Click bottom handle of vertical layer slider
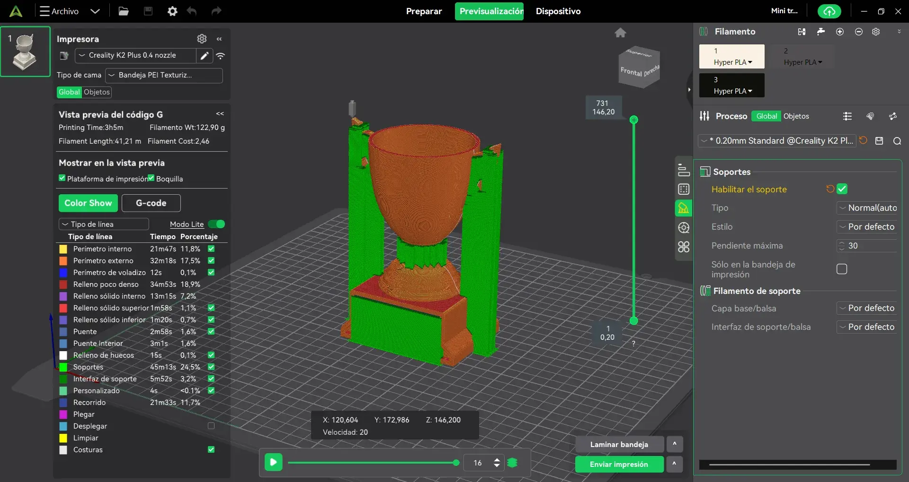This screenshot has height=482, width=909. click(x=634, y=321)
